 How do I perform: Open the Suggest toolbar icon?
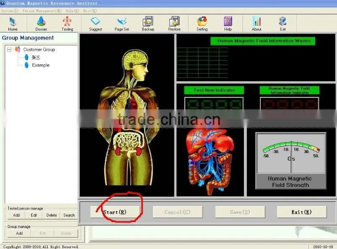click(96, 24)
